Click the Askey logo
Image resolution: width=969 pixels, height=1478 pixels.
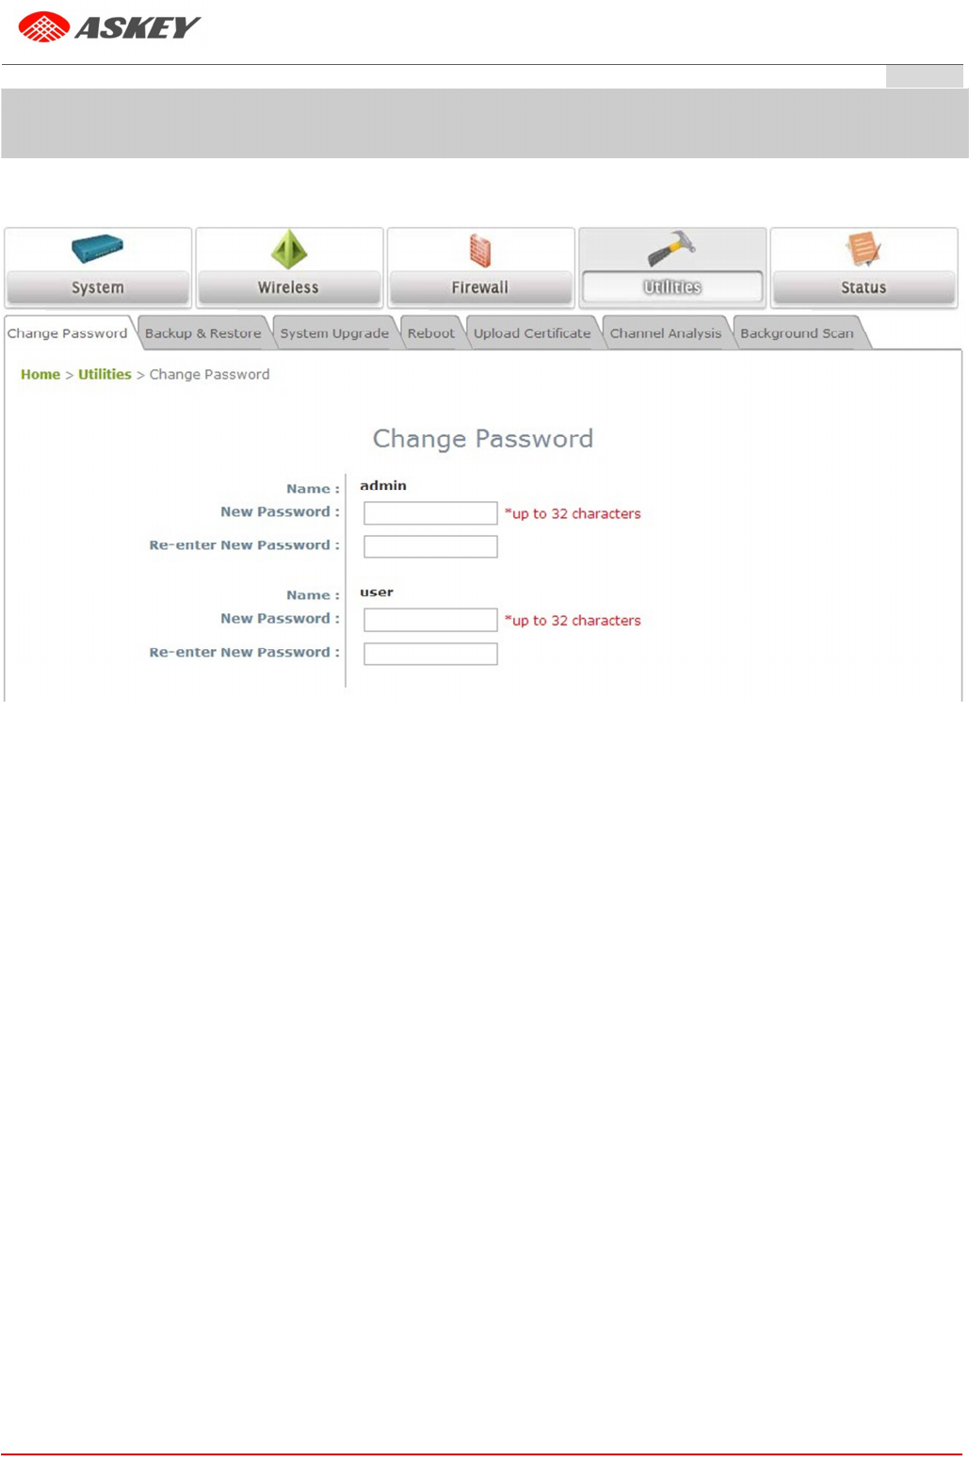click(109, 27)
